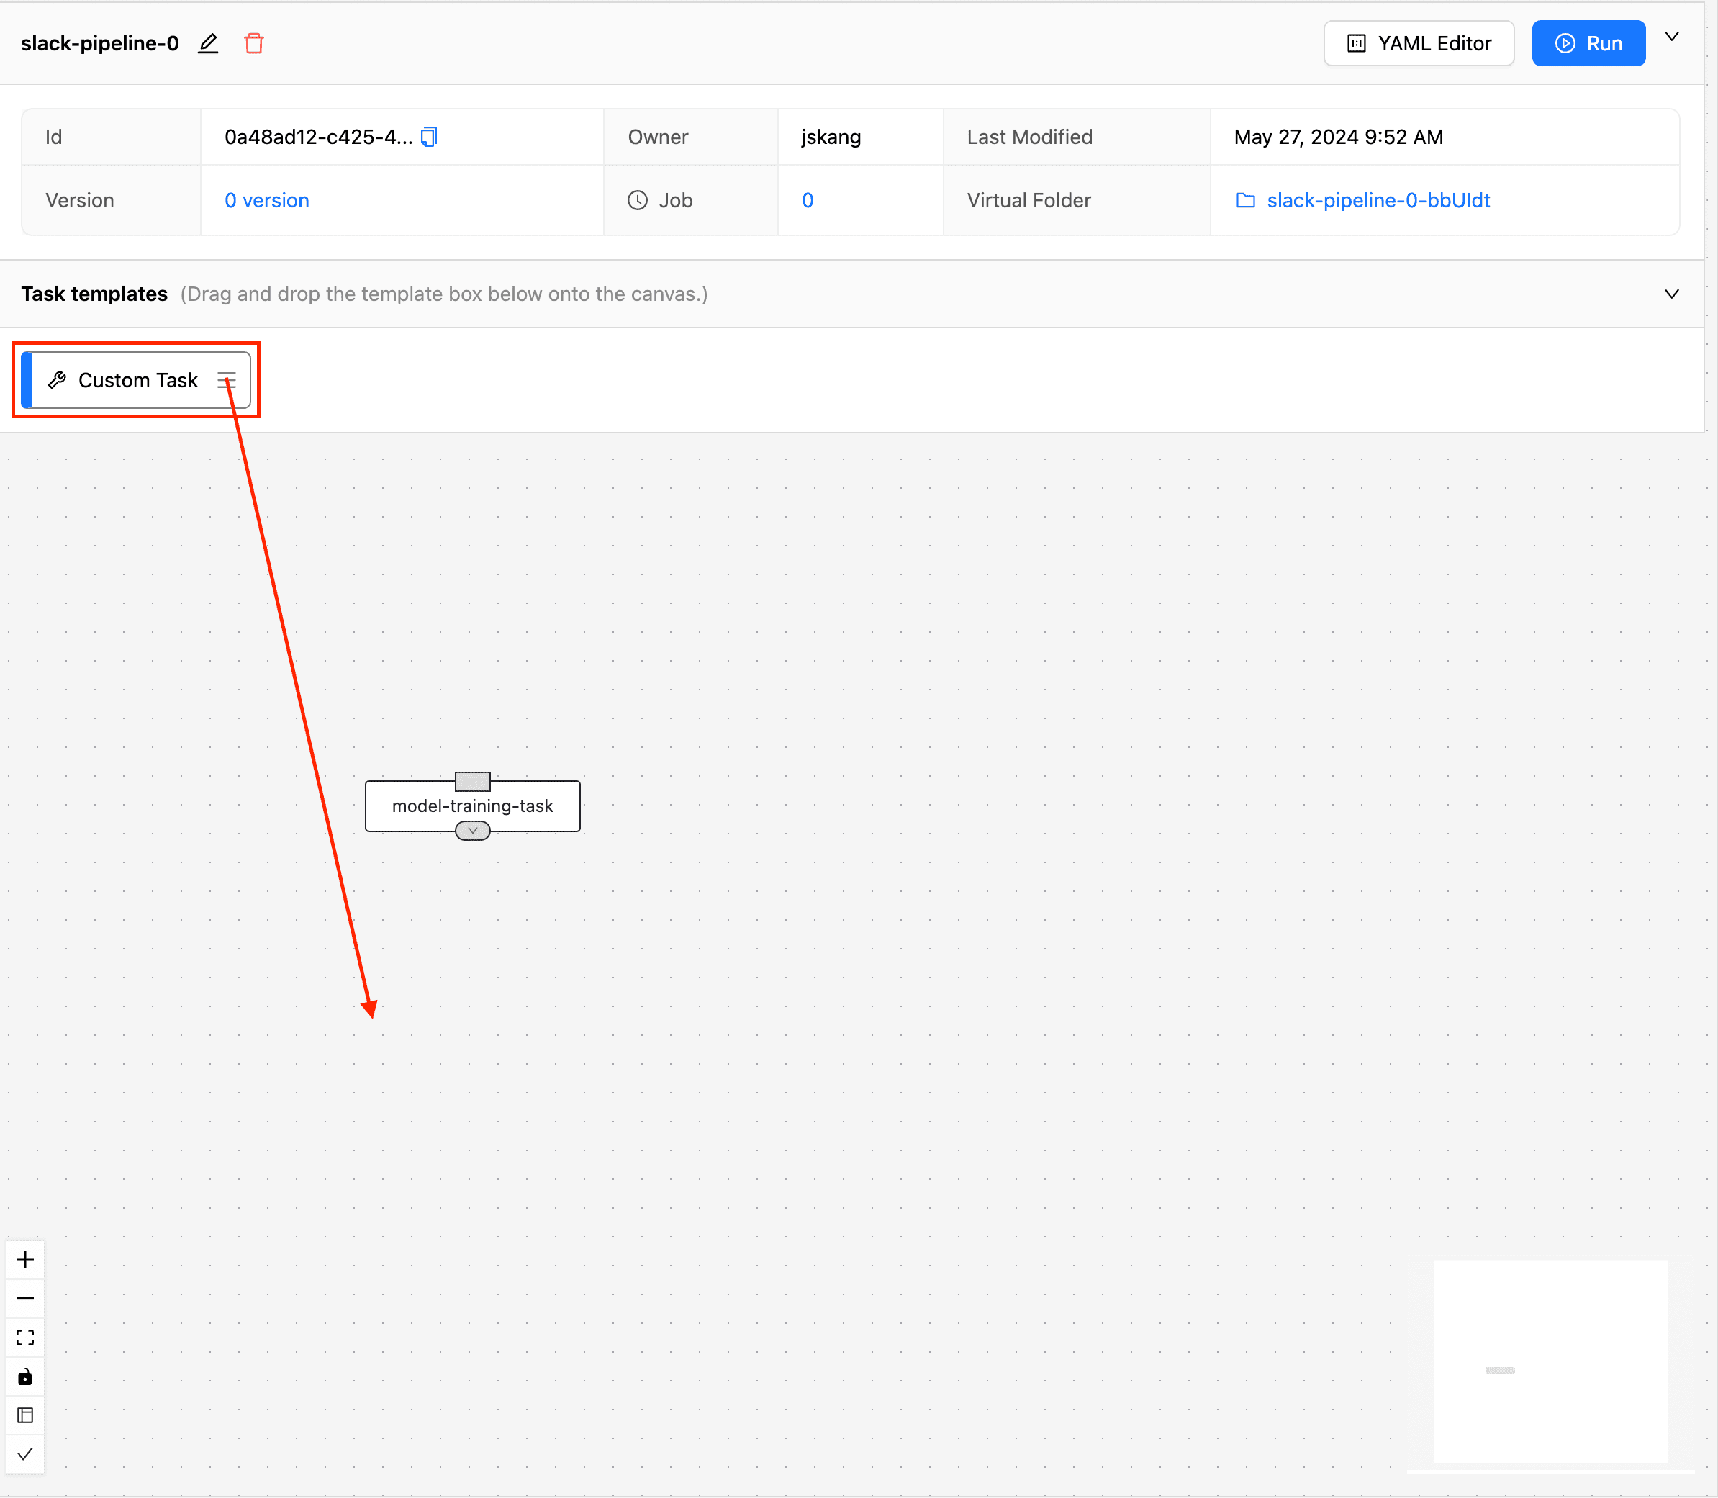Click the wrench icon in Custom Task
The image size is (1718, 1498).
[57, 380]
